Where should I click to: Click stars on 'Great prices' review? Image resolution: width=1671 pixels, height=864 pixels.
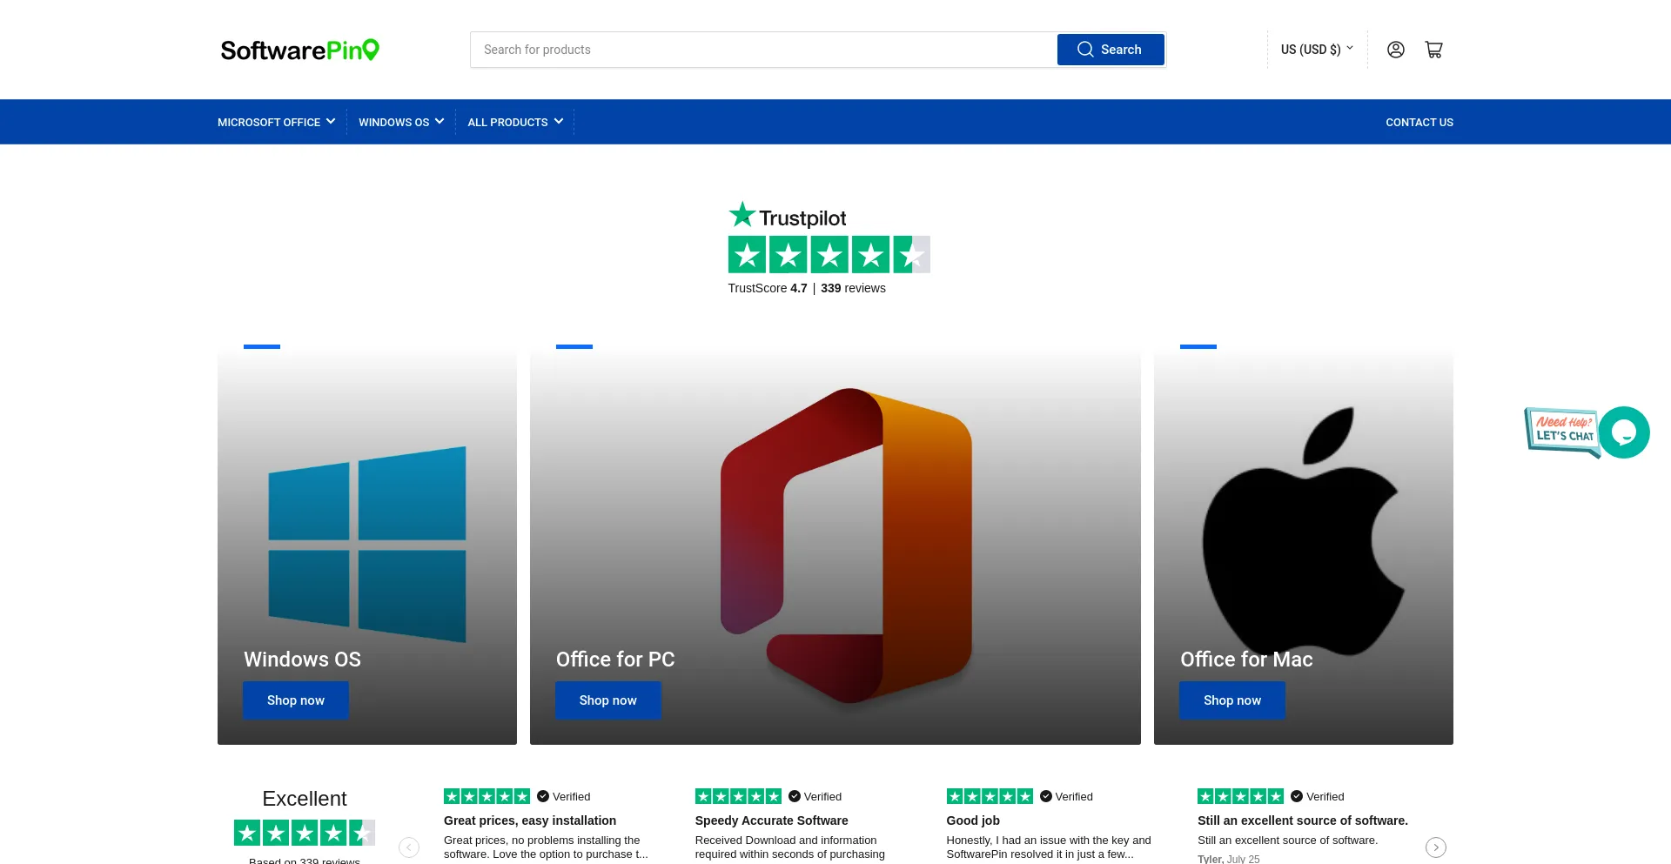[487, 796]
